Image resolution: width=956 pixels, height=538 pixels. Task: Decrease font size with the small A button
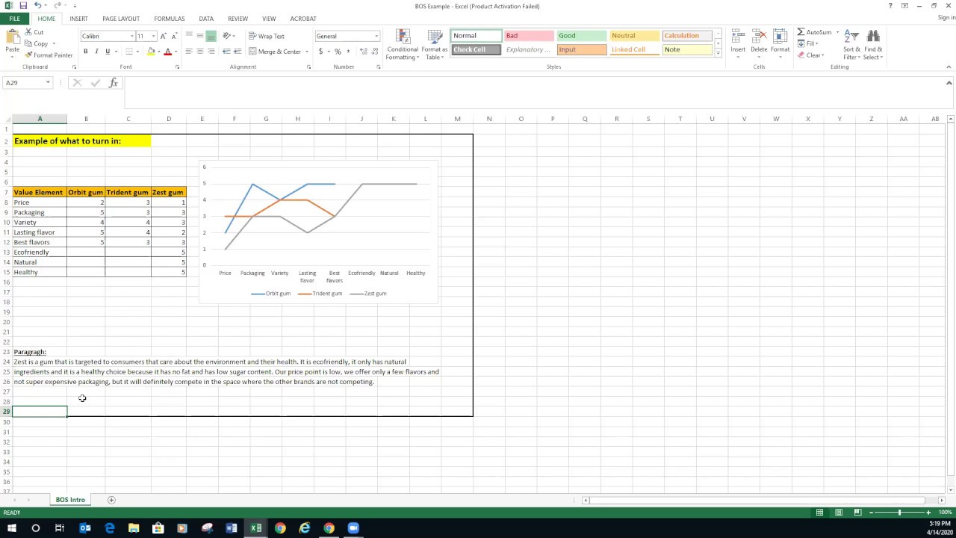[174, 36]
